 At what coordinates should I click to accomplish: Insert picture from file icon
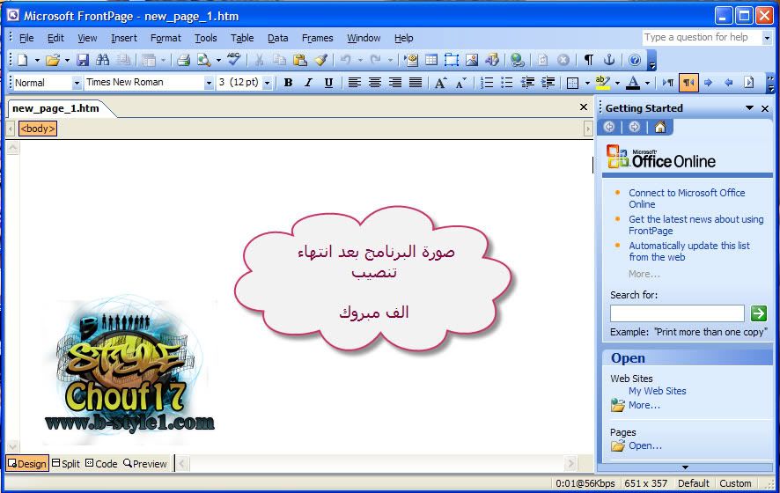472,60
